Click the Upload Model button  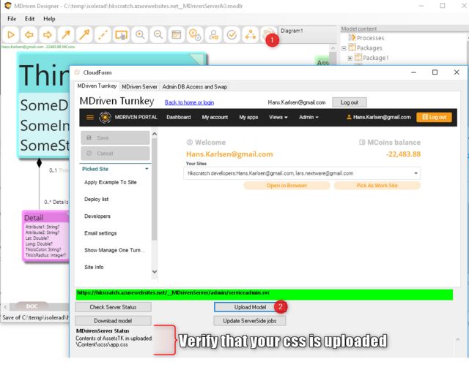[x=250, y=307]
